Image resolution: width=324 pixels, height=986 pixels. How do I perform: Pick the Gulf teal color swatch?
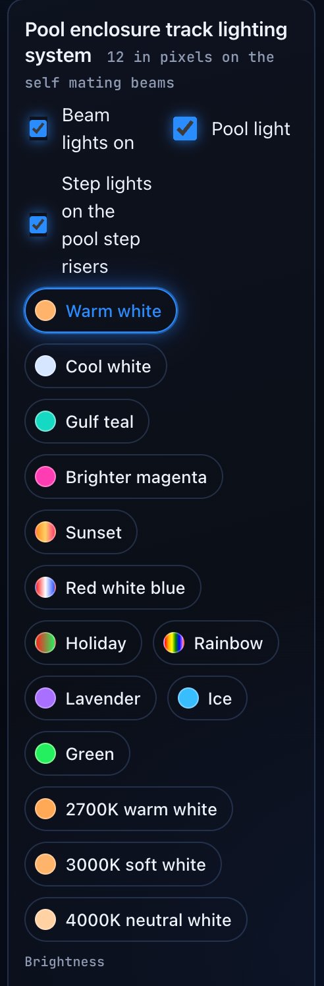87,422
